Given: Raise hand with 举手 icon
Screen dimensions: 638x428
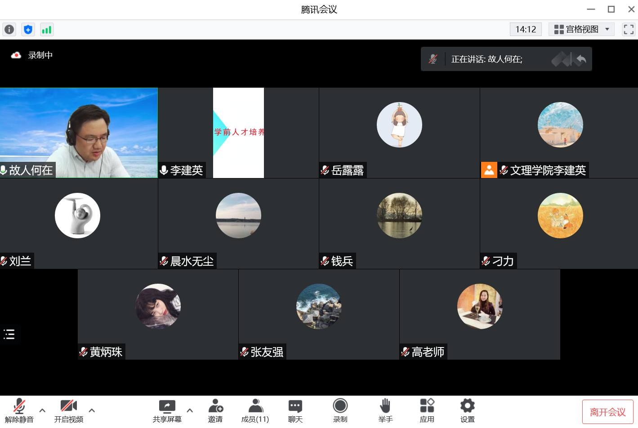Looking at the screenshot, I should [x=385, y=411].
